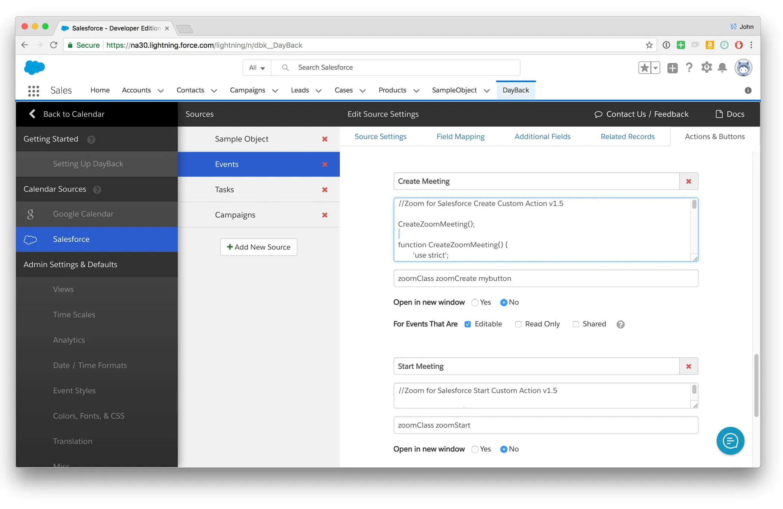
Task: Select No for Create Meeting new window
Action: (504, 303)
